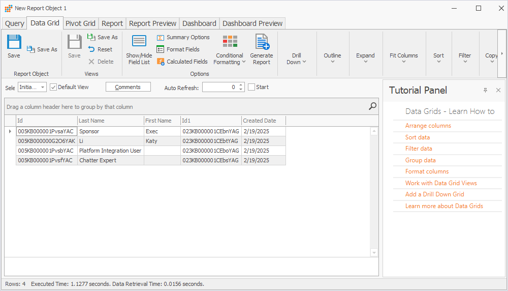Select cell 005KB000000G2O6YAK

coord(46,141)
